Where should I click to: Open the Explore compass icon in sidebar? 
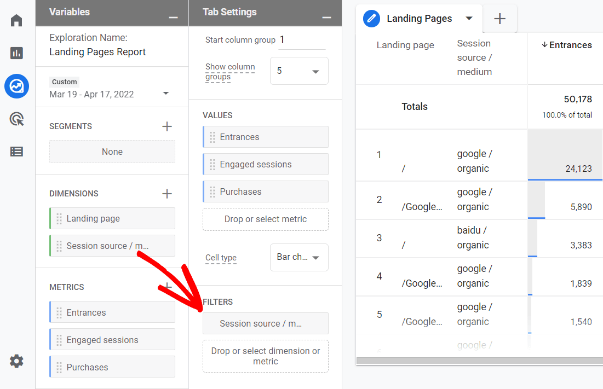16,86
